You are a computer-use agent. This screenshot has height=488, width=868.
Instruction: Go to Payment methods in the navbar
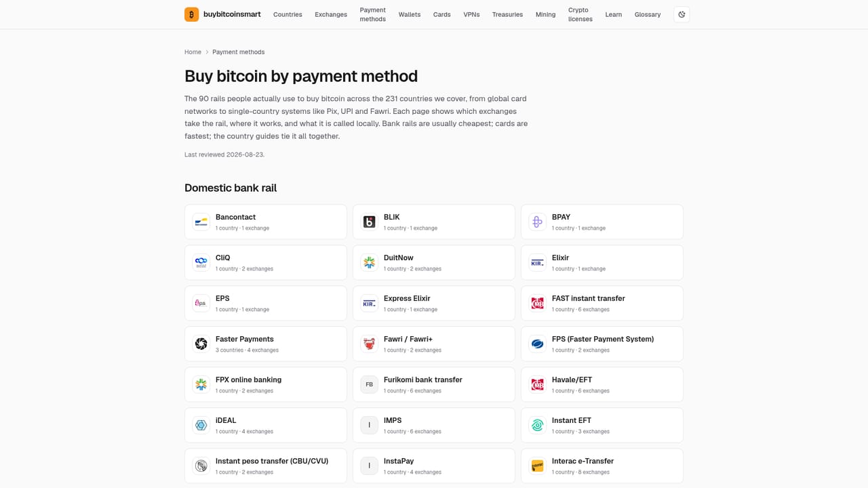click(372, 14)
